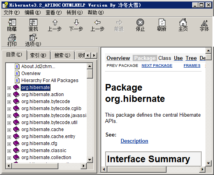Expand the org.hibernate.cache.entry node
214x175 pixels.
[9, 137]
